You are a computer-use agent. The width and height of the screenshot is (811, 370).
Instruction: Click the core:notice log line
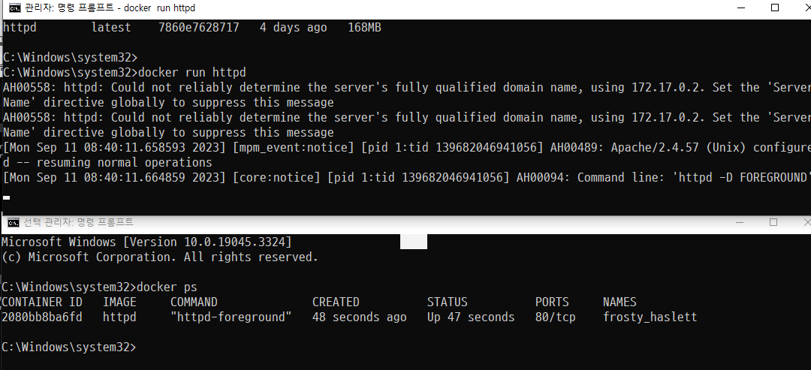tap(406, 178)
